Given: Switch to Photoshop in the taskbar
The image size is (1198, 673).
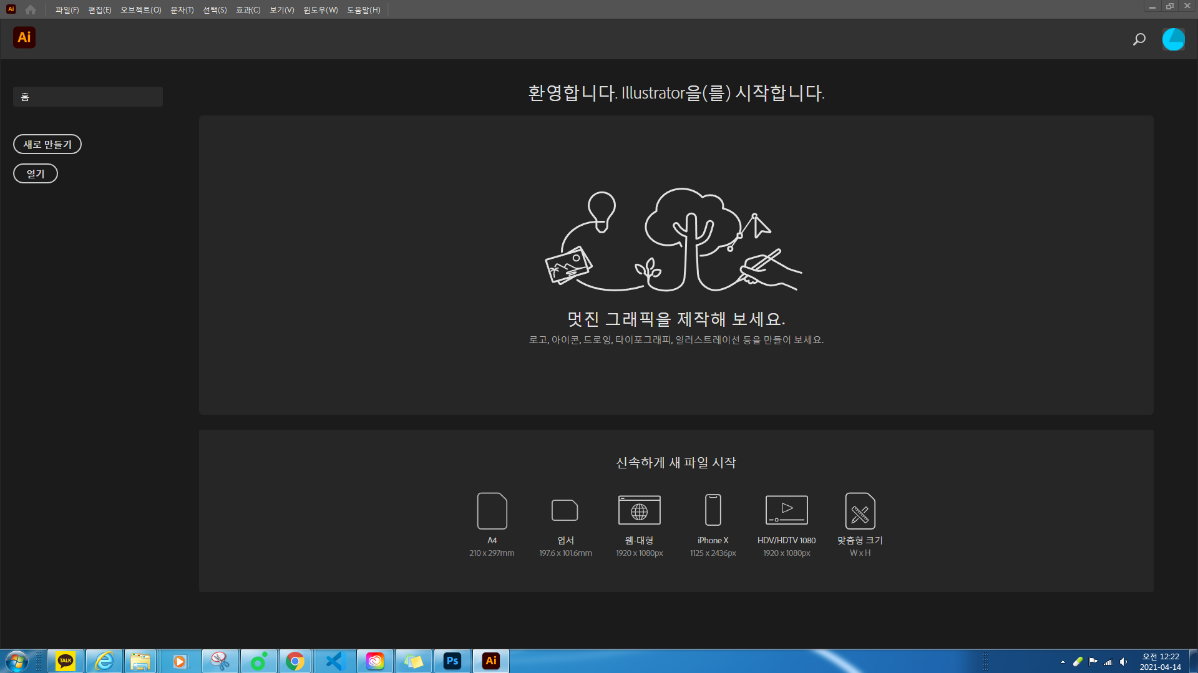Looking at the screenshot, I should point(452,661).
